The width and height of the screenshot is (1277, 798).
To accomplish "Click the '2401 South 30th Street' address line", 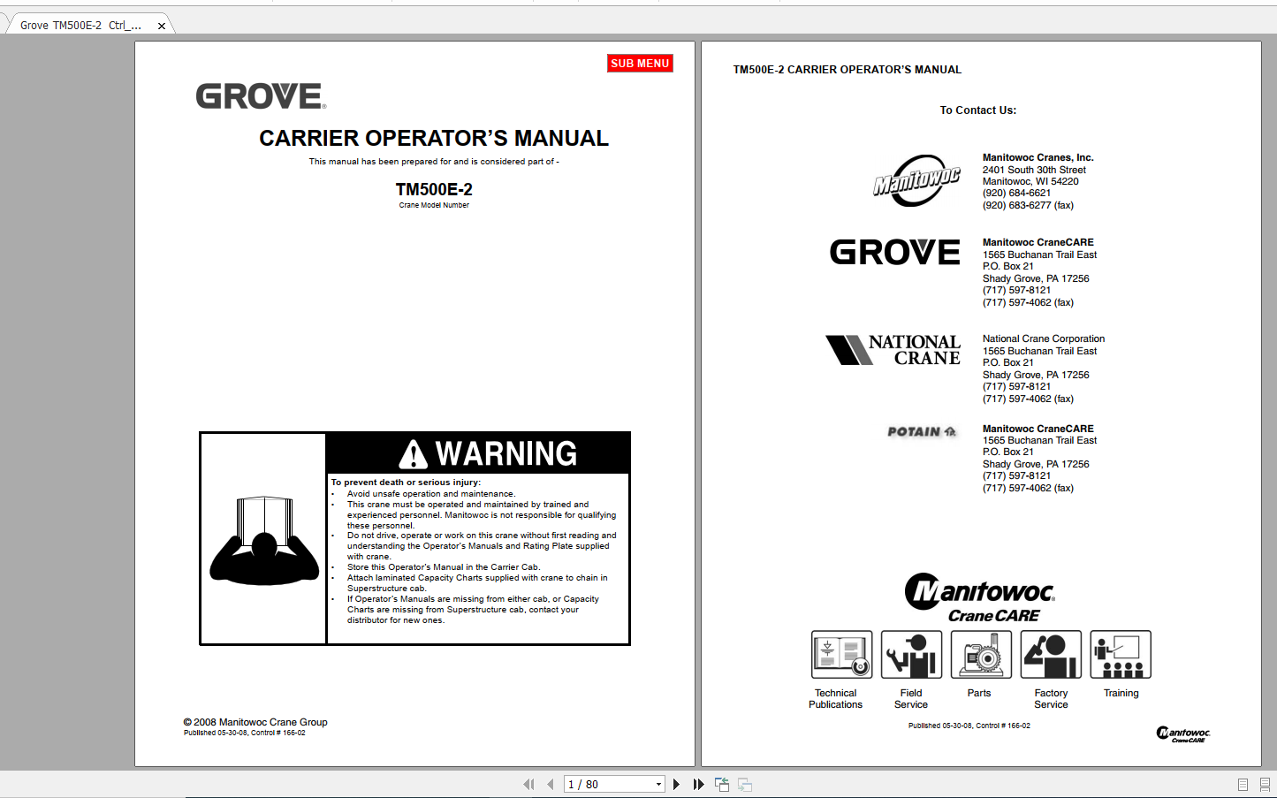I will [1034, 170].
